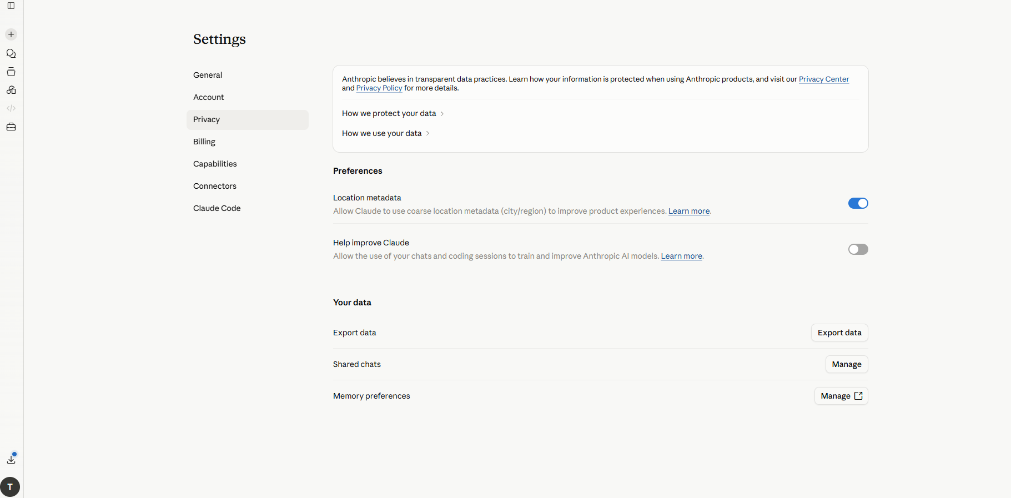The image size is (1011, 498).
Task: Open the Code icon in sidebar
Action: pos(11,108)
